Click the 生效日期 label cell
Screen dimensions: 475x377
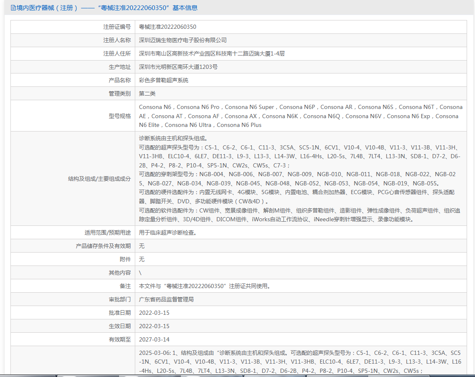point(73,326)
